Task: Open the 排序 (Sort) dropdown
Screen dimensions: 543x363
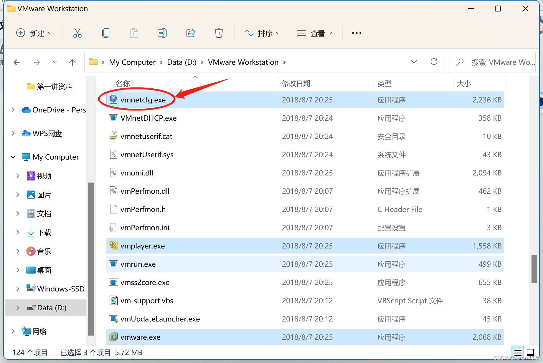Action: (x=262, y=33)
